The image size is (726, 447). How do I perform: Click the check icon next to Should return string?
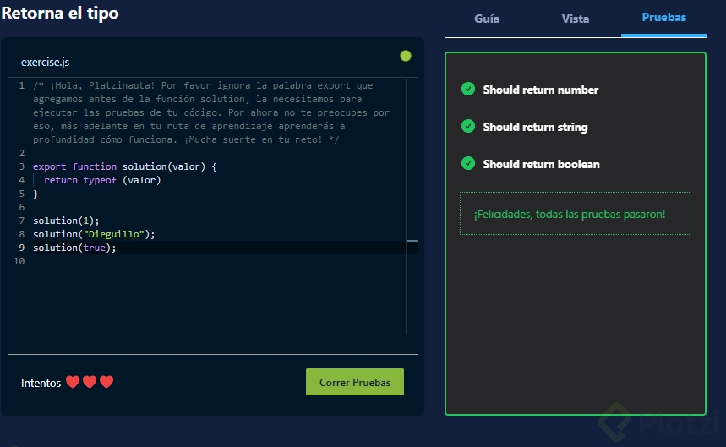(x=468, y=126)
